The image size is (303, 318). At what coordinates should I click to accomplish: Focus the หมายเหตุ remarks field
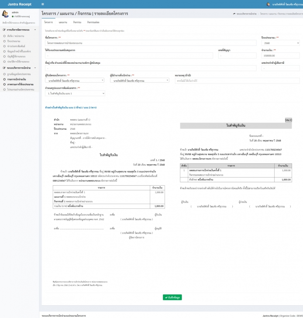237,81
